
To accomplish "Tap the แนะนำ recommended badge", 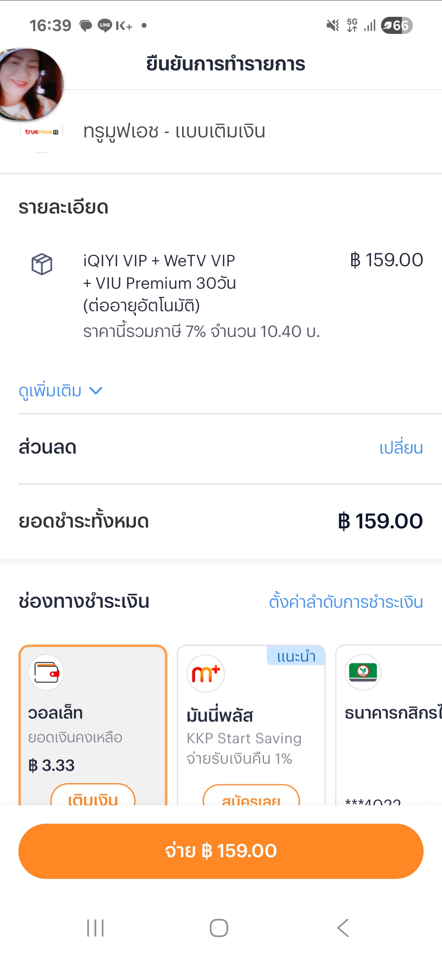I will point(296,656).
